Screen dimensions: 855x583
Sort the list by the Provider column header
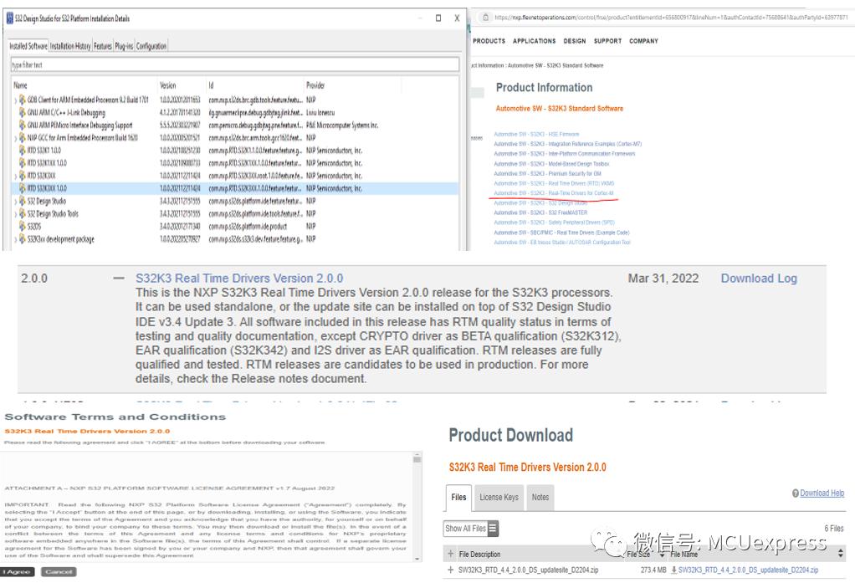coord(315,85)
